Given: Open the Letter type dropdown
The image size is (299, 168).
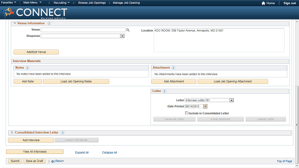Looking at the screenshot, I should tap(232, 100).
